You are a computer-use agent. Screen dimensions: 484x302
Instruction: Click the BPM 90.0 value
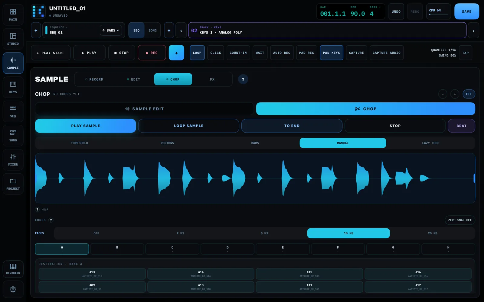pos(358,14)
